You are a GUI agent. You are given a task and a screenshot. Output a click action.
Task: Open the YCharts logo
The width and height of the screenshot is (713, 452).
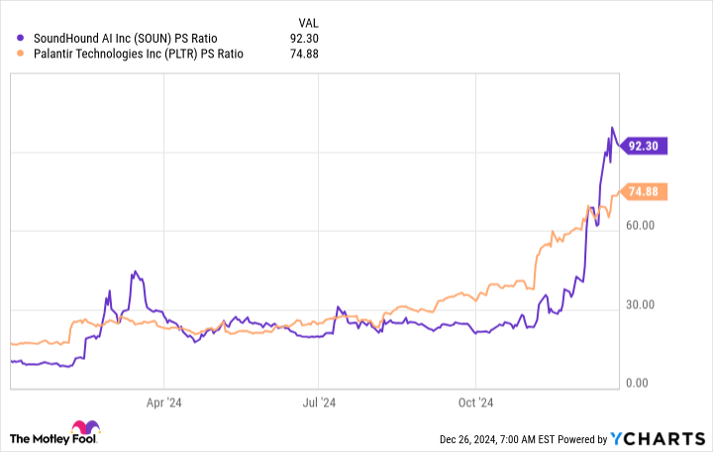click(x=658, y=438)
